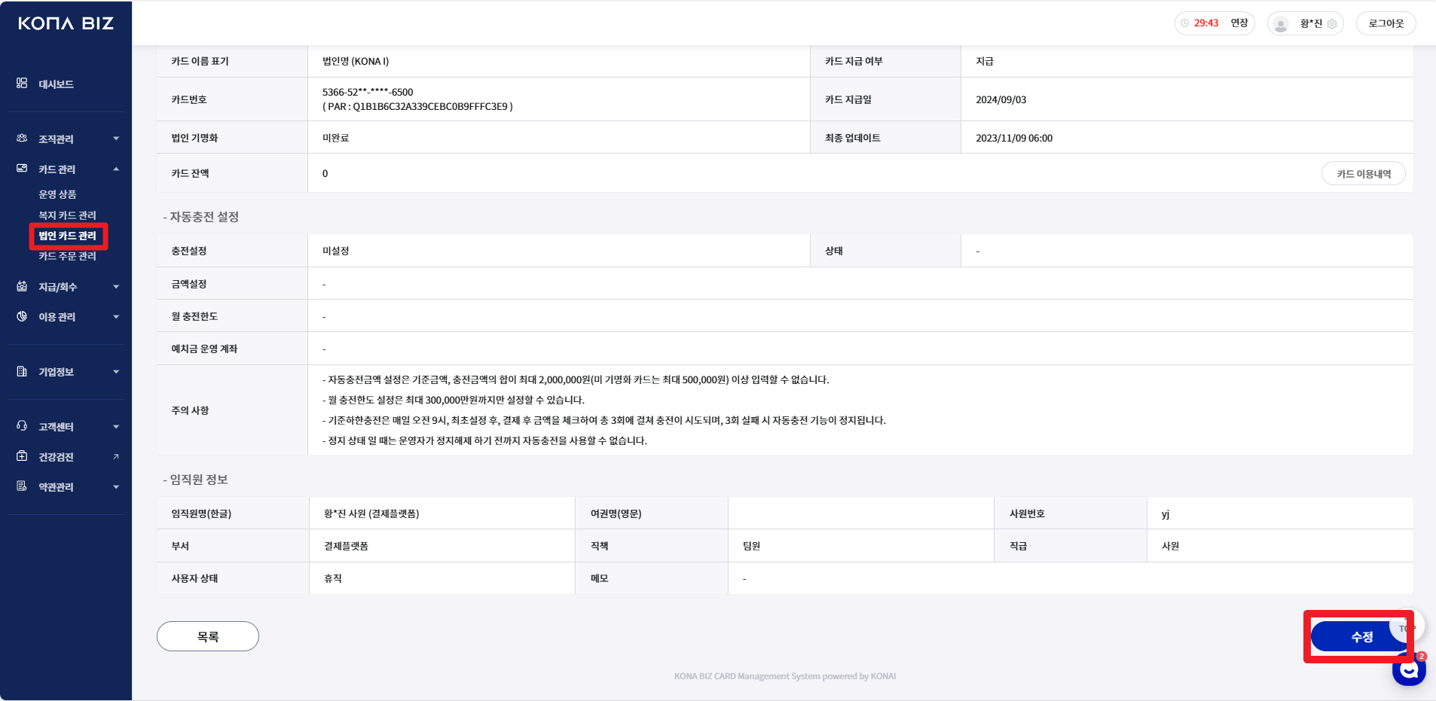The image size is (1436, 701).
Task: Extend session with 연장 button
Action: coord(1239,23)
